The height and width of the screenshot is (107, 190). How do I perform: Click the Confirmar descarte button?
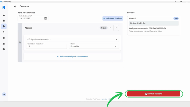click(x=154, y=94)
